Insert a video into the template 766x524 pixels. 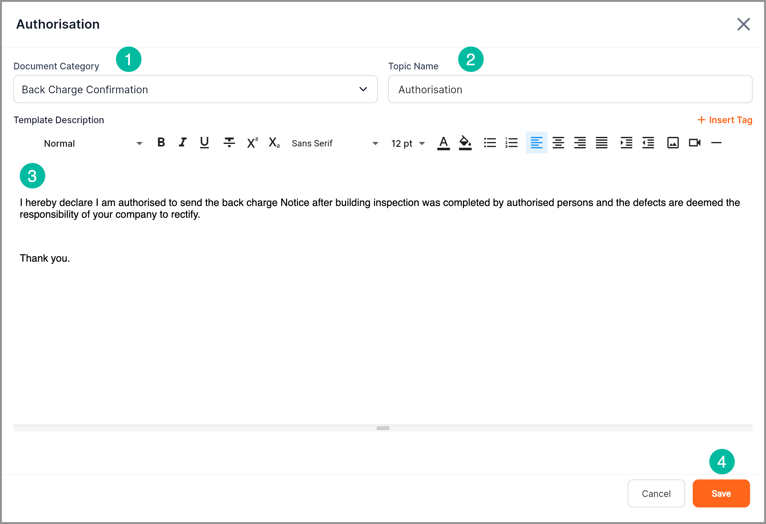(x=695, y=143)
